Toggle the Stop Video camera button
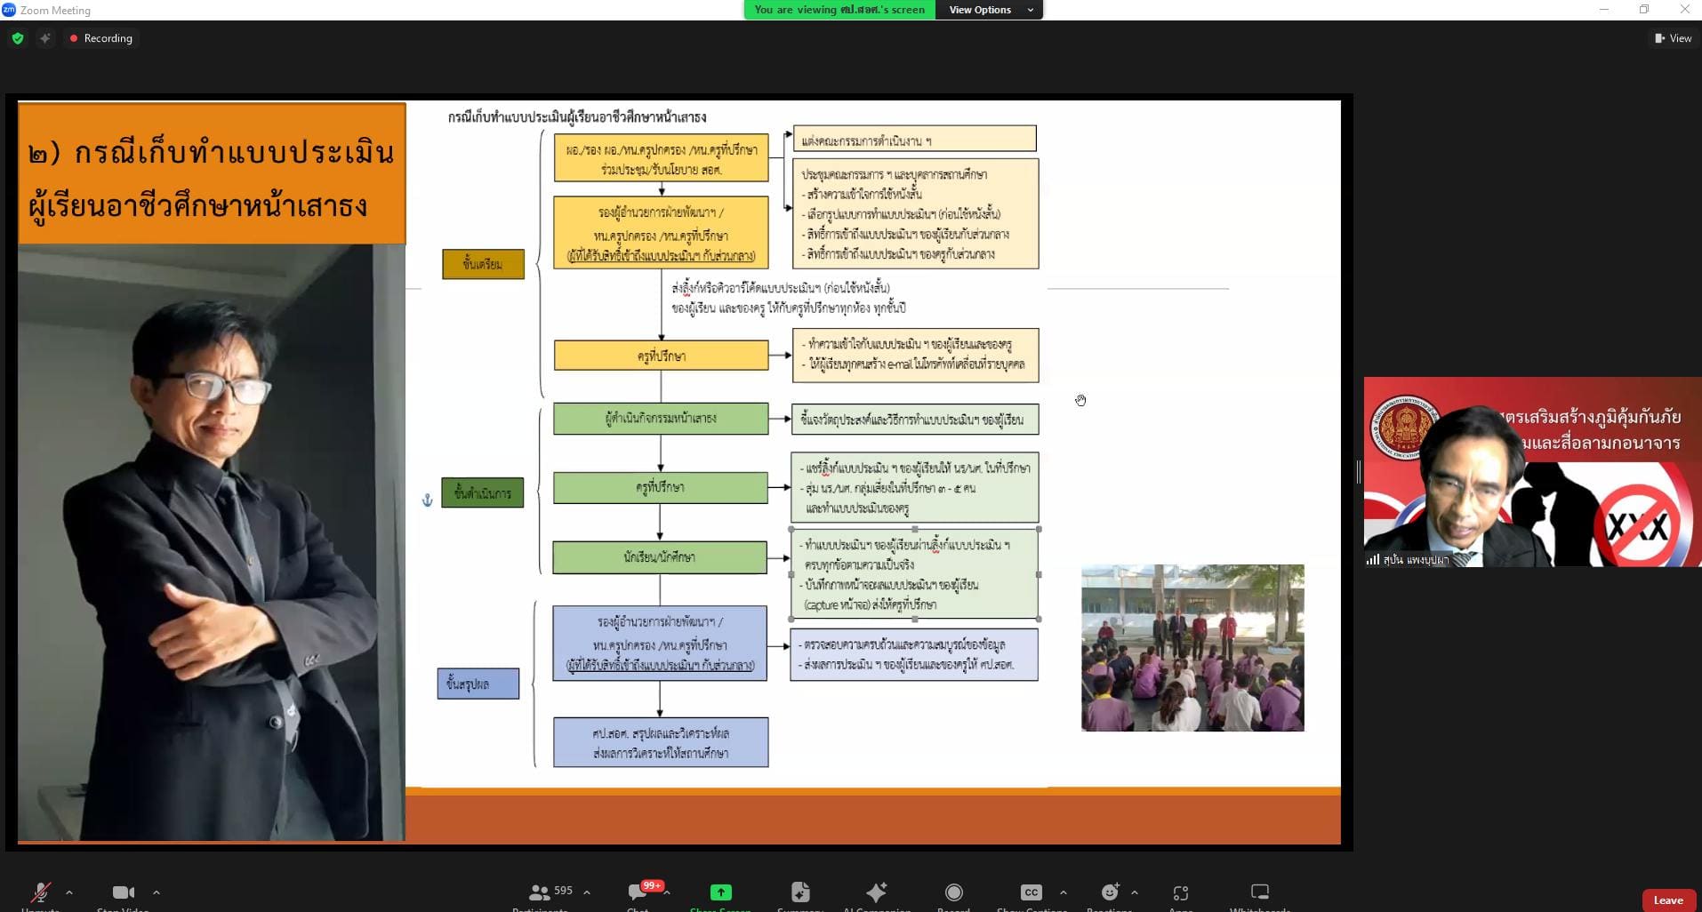The width and height of the screenshot is (1702, 912). 123,893
